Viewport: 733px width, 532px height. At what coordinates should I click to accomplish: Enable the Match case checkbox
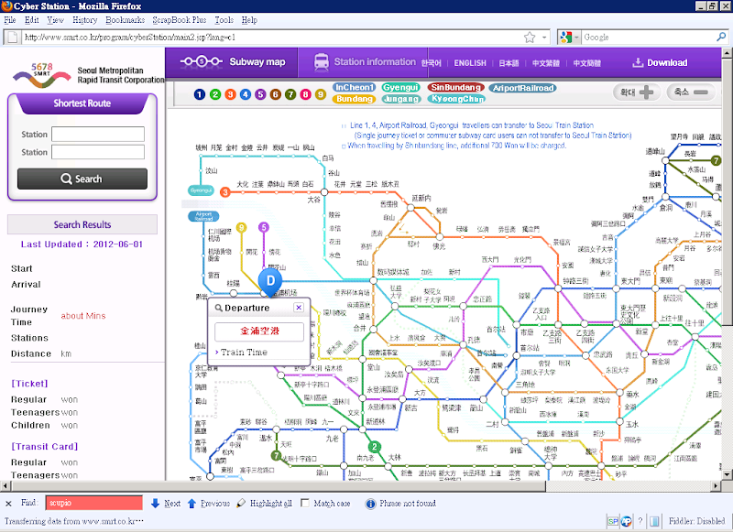[x=305, y=503]
